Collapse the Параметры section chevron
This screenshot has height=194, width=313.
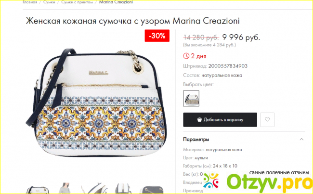301,139
